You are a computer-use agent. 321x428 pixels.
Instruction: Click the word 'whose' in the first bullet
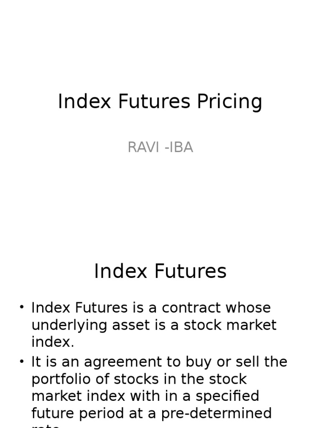tap(248, 308)
